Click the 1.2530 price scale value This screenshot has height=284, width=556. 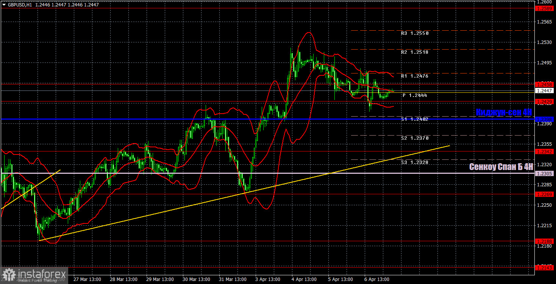pos(545,42)
